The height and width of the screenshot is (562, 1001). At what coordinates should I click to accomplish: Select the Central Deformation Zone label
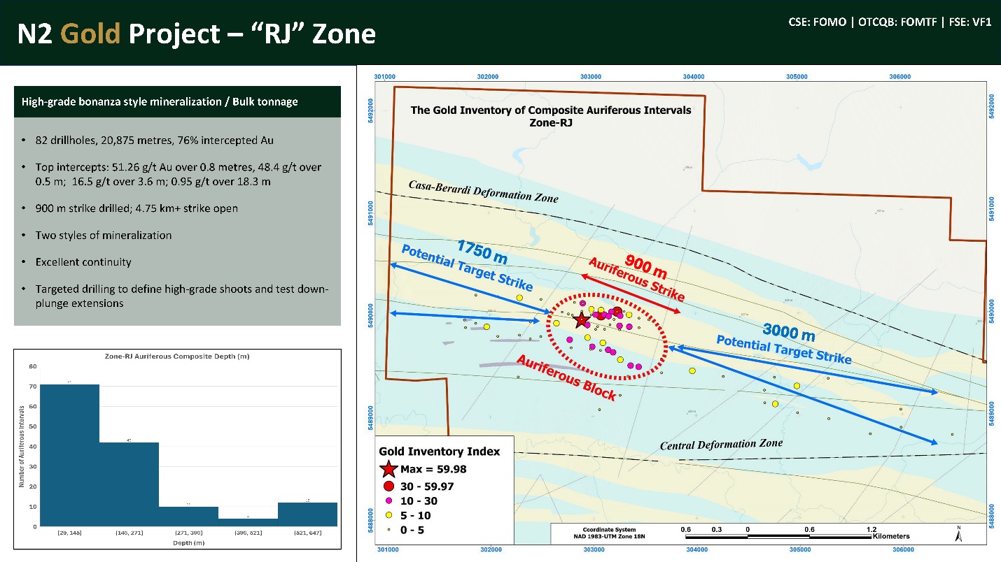coord(722,443)
